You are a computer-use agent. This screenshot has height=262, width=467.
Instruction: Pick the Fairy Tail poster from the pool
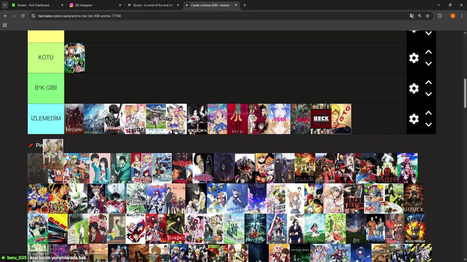point(141,168)
